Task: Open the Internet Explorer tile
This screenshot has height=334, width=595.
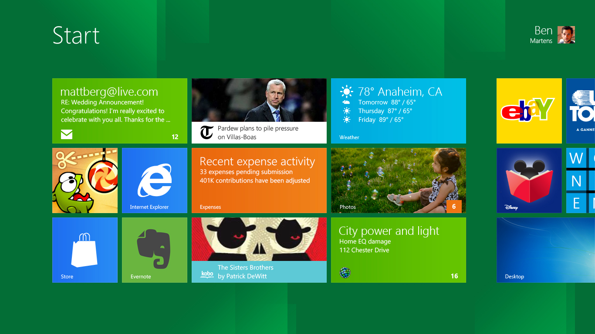Action: pos(155,180)
